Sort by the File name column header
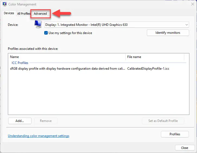 [x=155, y=57]
